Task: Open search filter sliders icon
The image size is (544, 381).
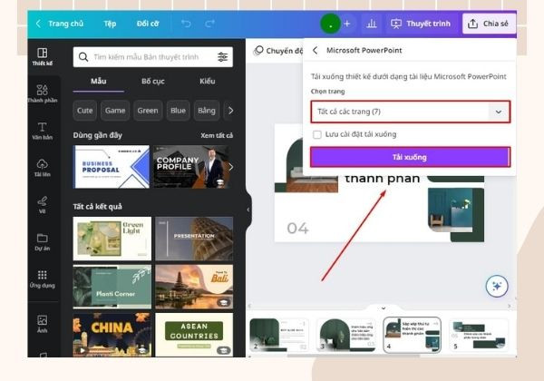Action: 223,57
